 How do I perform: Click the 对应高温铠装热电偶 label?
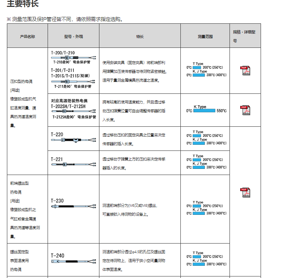(x=69, y=101)
